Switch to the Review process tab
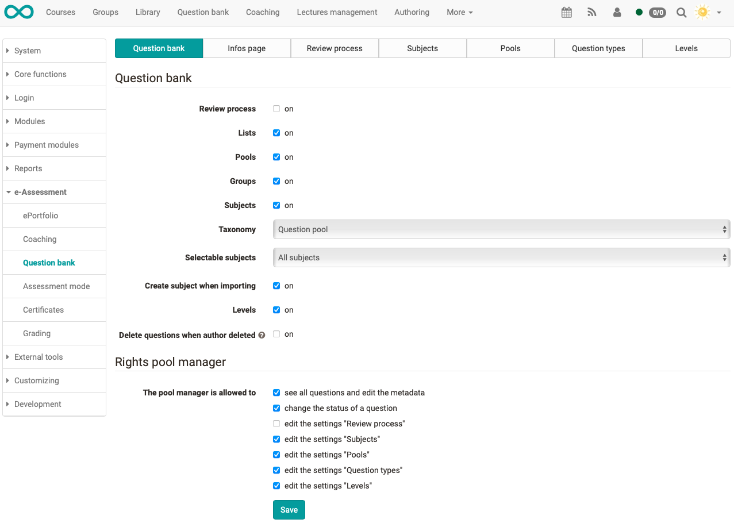The width and height of the screenshot is (734, 523). pos(335,48)
